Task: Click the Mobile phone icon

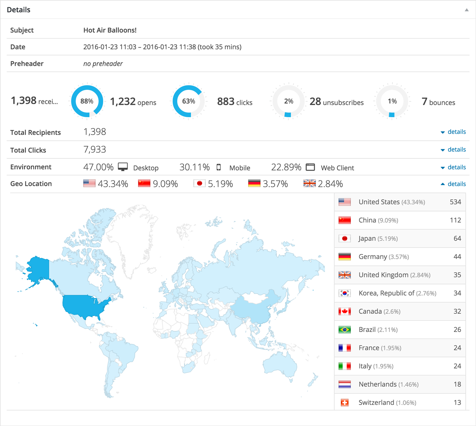Action: [x=219, y=167]
